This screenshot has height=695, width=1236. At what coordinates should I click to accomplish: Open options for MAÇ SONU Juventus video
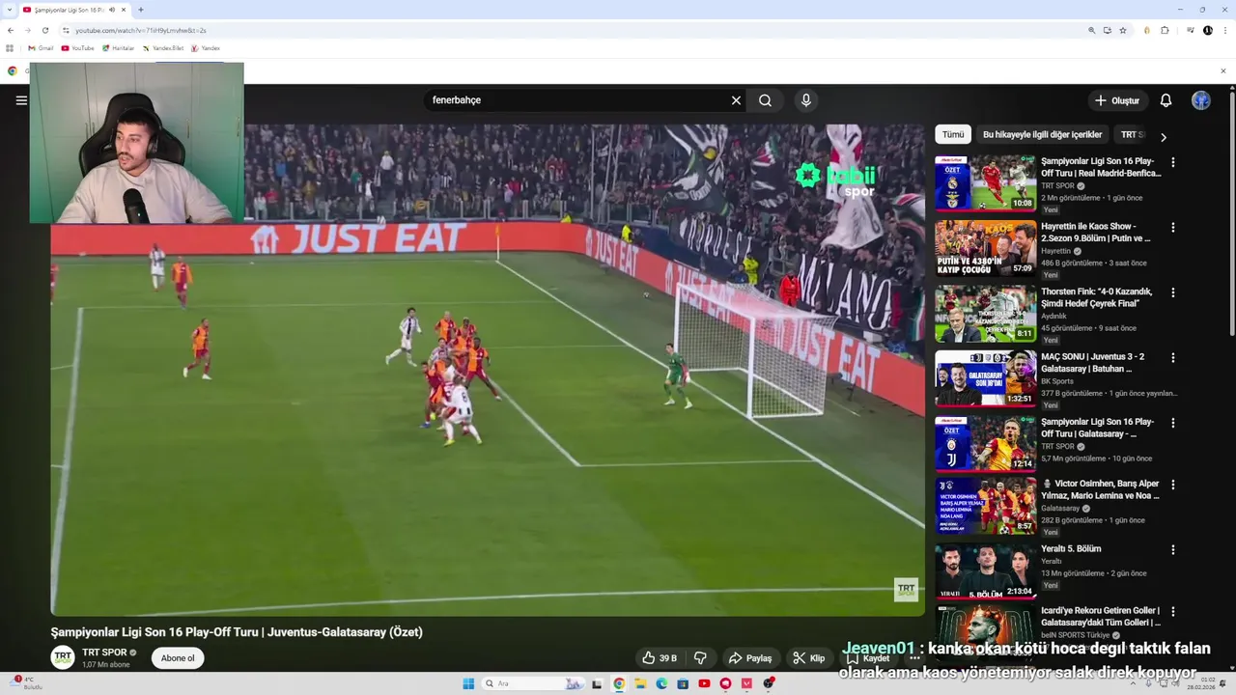tap(1173, 358)
